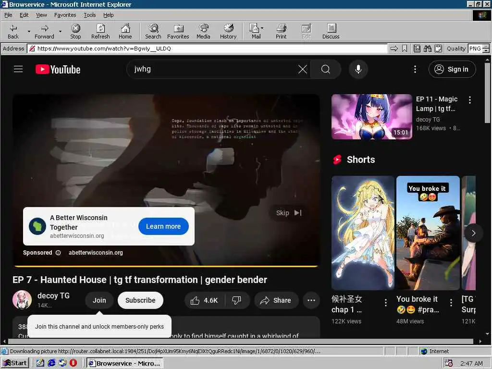Viewport: 492px width, 369px height.
Task: Show browsing History pane
Action: point(228,31)
